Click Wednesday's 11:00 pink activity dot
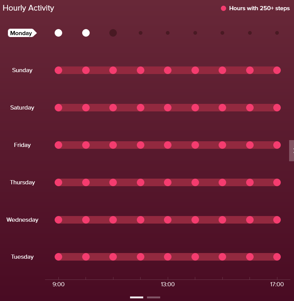Image resolution: width=294 pixels, height=301 pixels. click(x=113, y=220)
